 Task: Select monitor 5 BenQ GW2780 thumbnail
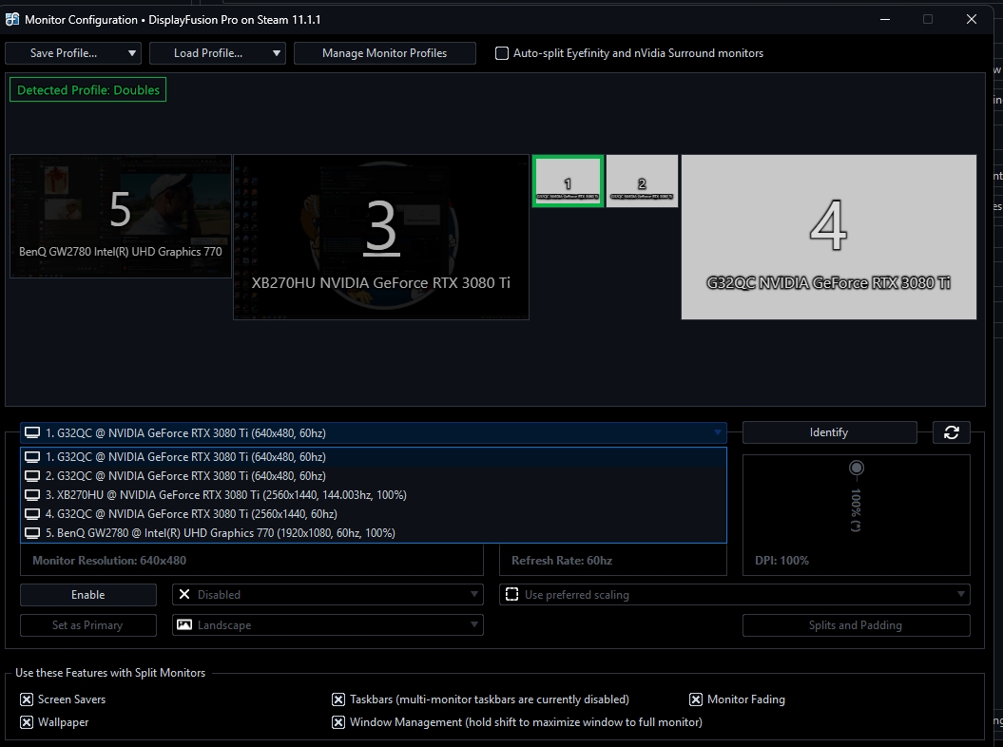121,217
